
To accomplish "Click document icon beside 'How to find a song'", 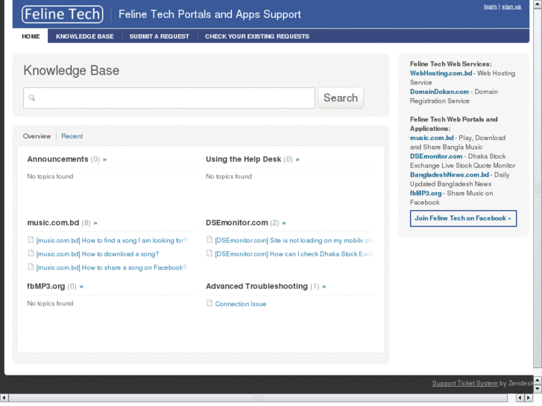I will (x=31, y=239).
